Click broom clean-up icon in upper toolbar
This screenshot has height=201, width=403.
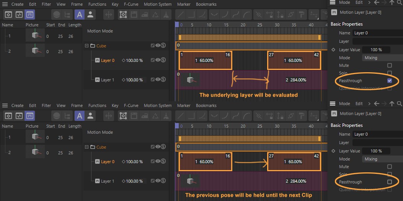(x=166, y=15)
